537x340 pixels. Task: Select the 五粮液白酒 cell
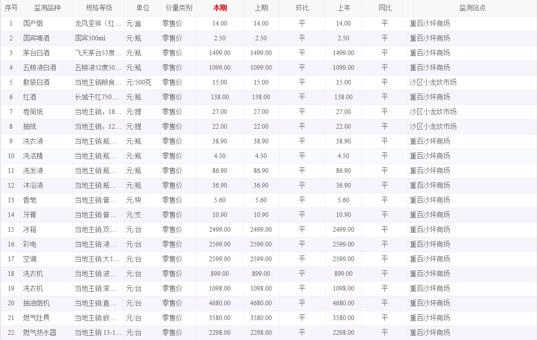tap(40, 68)
